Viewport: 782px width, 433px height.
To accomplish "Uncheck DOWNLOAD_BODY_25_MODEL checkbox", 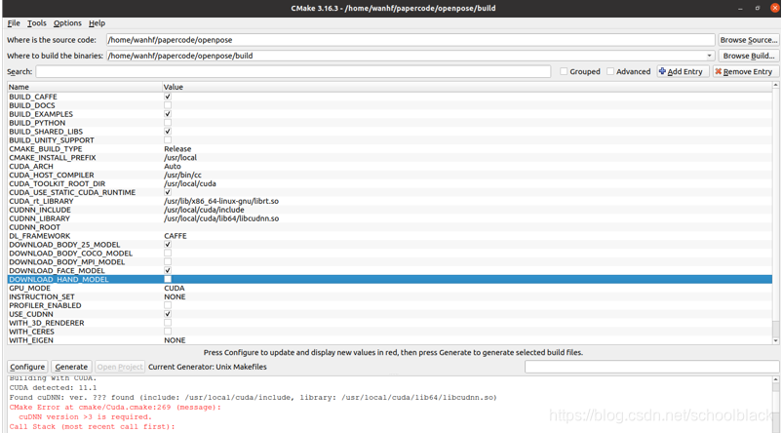I will (x=168, y=245).
